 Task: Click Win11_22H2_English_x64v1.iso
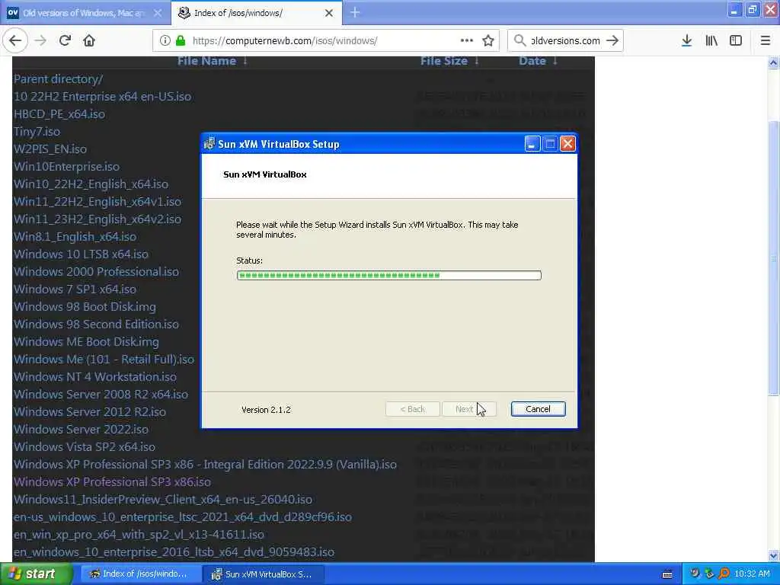click(97, 201)
